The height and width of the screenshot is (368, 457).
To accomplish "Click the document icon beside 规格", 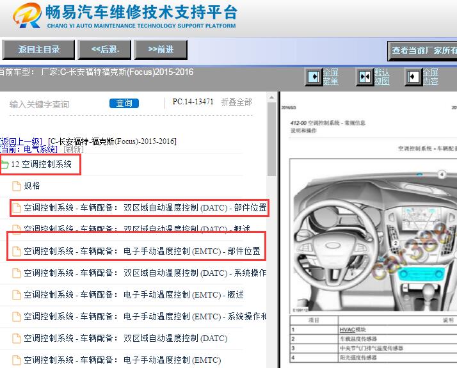I will tap(17, 186).
